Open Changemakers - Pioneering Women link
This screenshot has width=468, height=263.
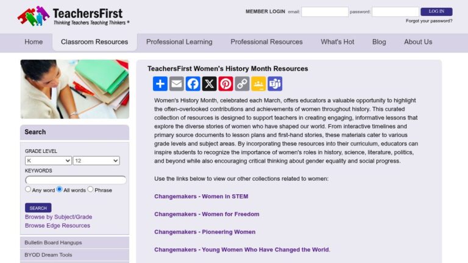(x=205, y=232)
